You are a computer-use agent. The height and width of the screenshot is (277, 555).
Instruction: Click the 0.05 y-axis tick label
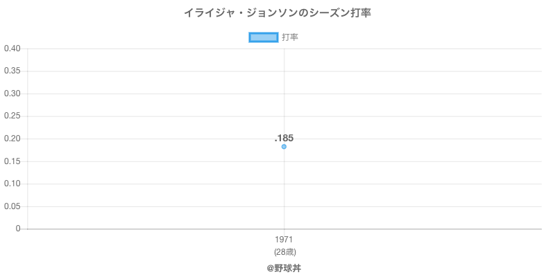coord(12,206)
